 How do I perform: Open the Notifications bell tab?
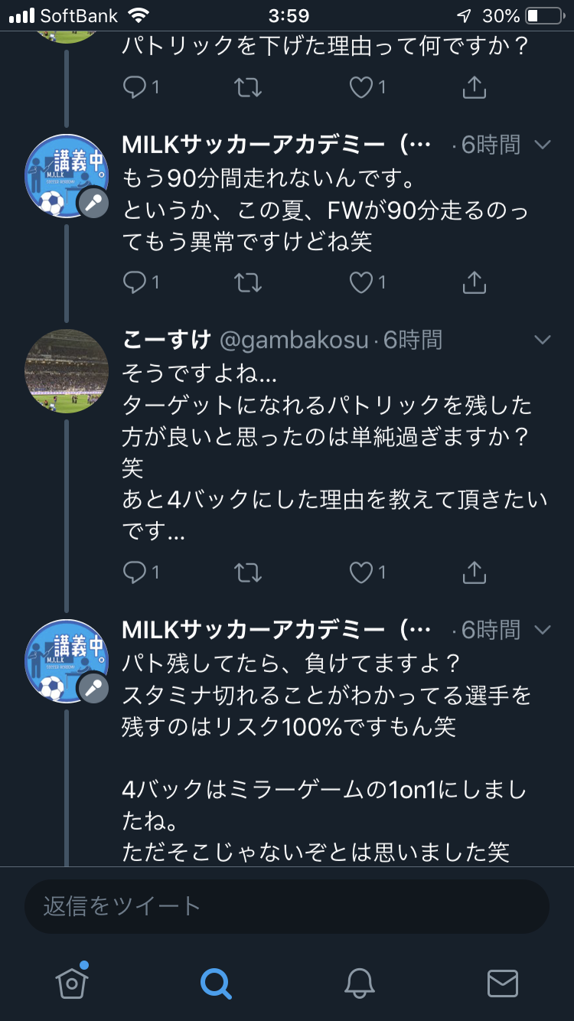359,983
